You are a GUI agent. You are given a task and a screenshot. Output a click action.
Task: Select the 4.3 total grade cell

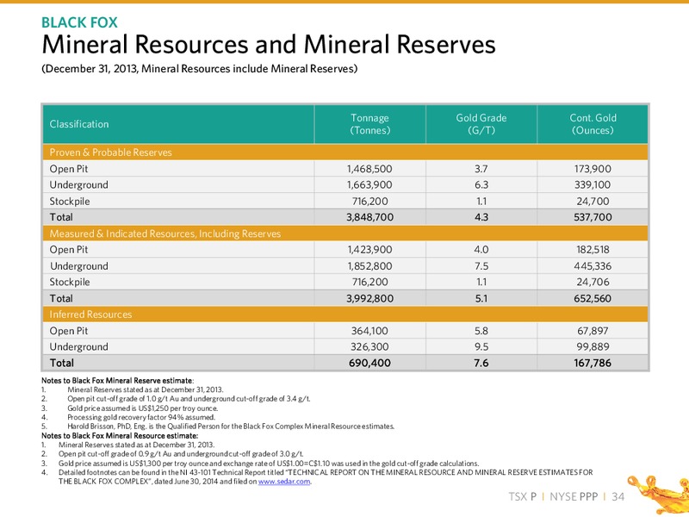pyautogui.click(x=481, y=217)
